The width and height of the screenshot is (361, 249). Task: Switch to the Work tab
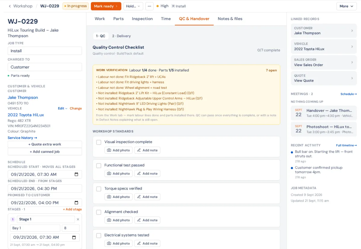click(x=100, y=19)
